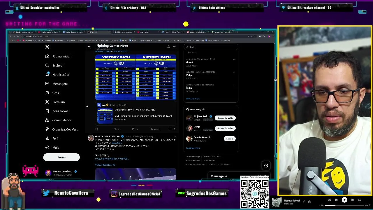Viewport: 373px width, 210px height.
Task: Open Organizações Verificadas lightning icon
Action: 47,129
